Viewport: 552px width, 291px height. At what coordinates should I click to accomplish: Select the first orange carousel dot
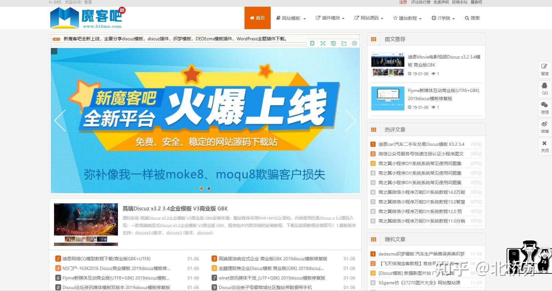click(201, 188)
